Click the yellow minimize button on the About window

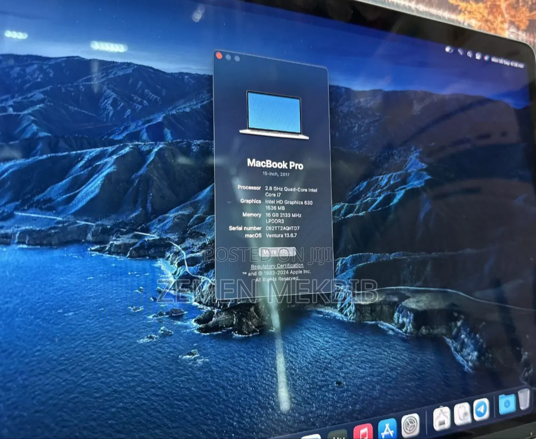point(227,56)
